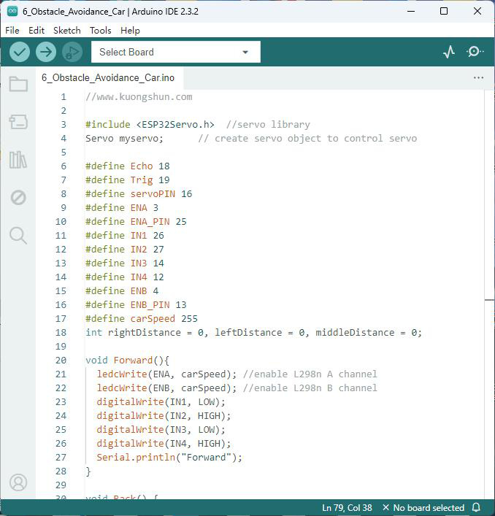Click the #define IN4 12 line
Viewport: 495px width, 516px height.
(x=124, y=277)
